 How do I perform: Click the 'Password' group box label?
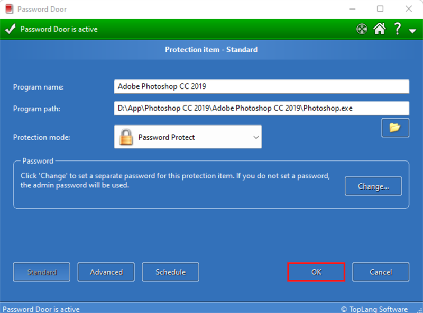pos(38,161)
